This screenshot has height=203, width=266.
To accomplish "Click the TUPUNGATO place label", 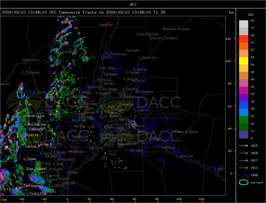I will click(53, 156).
